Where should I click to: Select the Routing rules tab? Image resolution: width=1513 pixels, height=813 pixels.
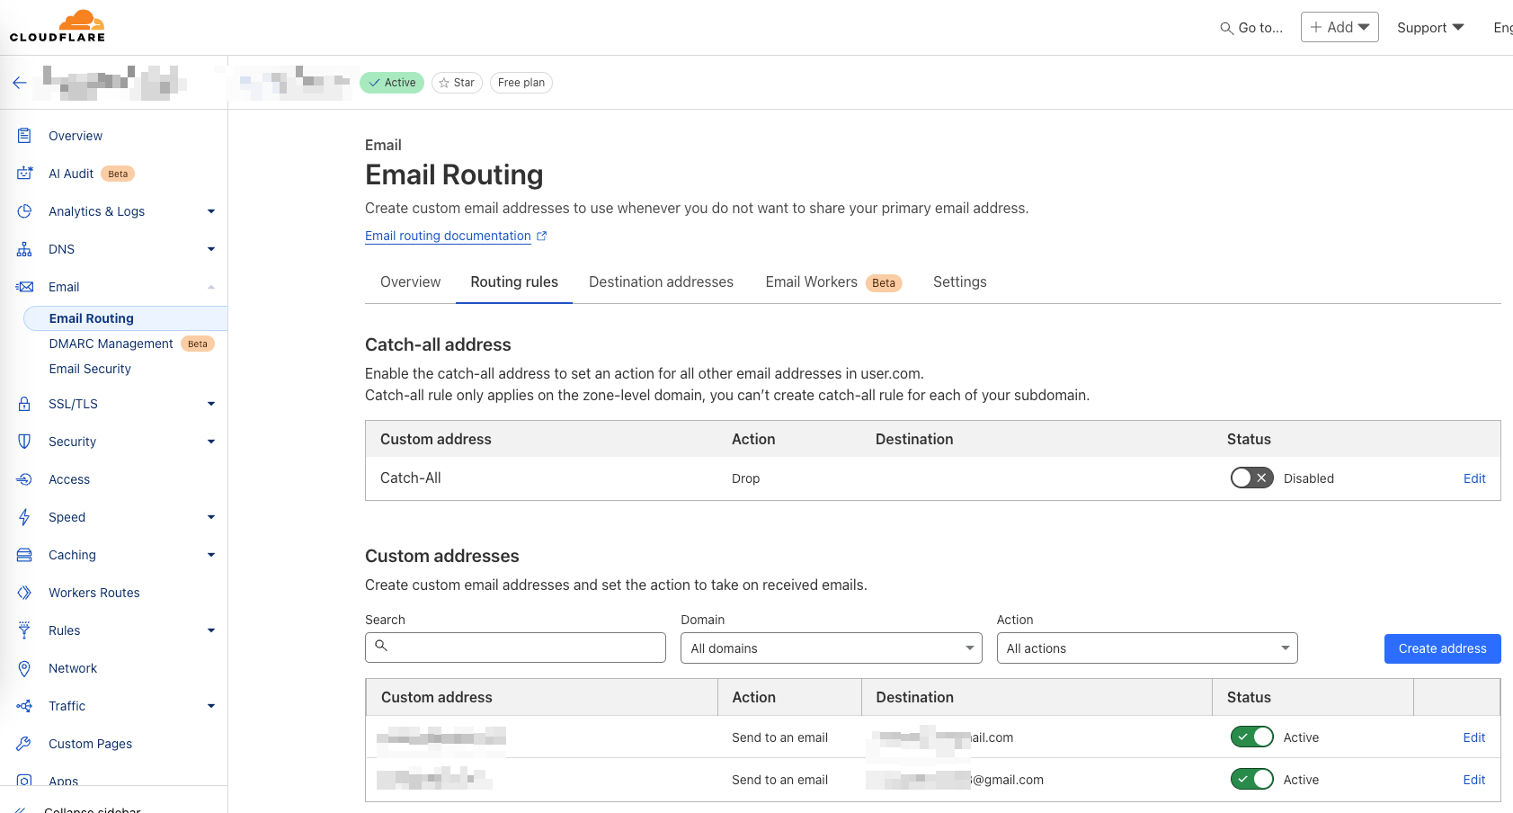514,282
